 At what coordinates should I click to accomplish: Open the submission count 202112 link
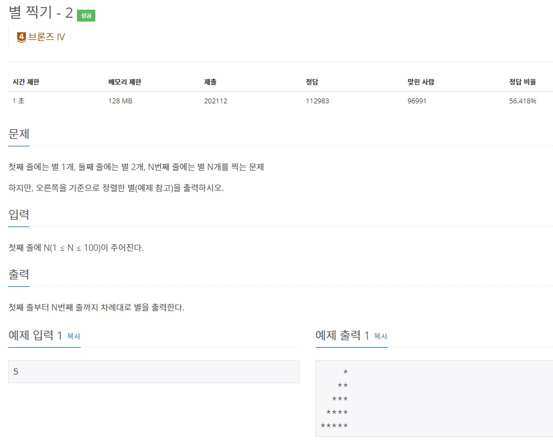pyautogui.click(x=215, y=101)
